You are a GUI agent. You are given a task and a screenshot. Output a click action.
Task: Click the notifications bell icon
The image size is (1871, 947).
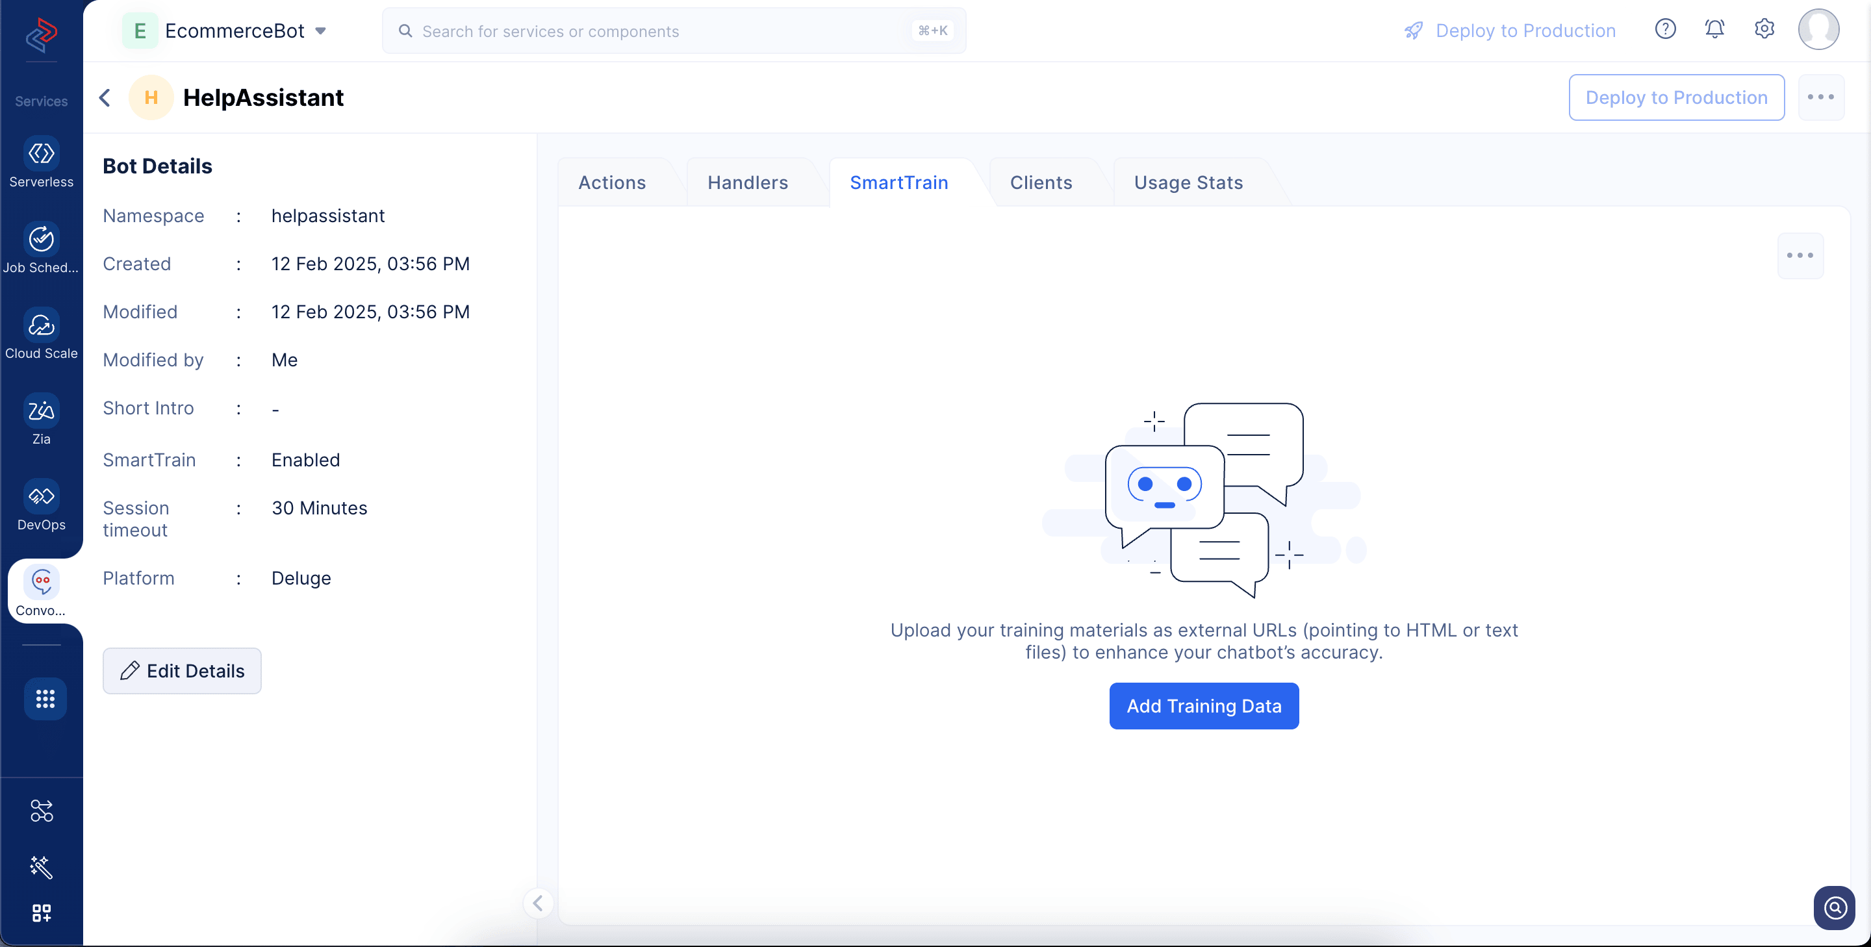(x=1714, y=30)
